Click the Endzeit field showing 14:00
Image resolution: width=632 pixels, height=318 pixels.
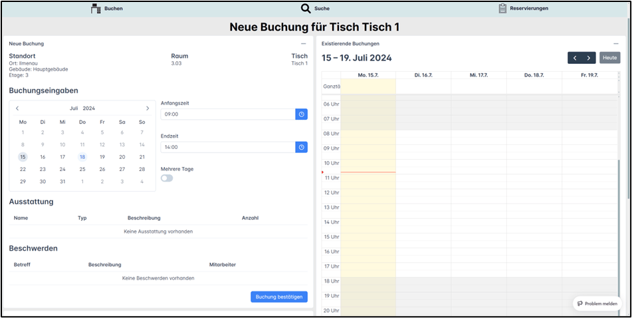click(x=228, y=147)
